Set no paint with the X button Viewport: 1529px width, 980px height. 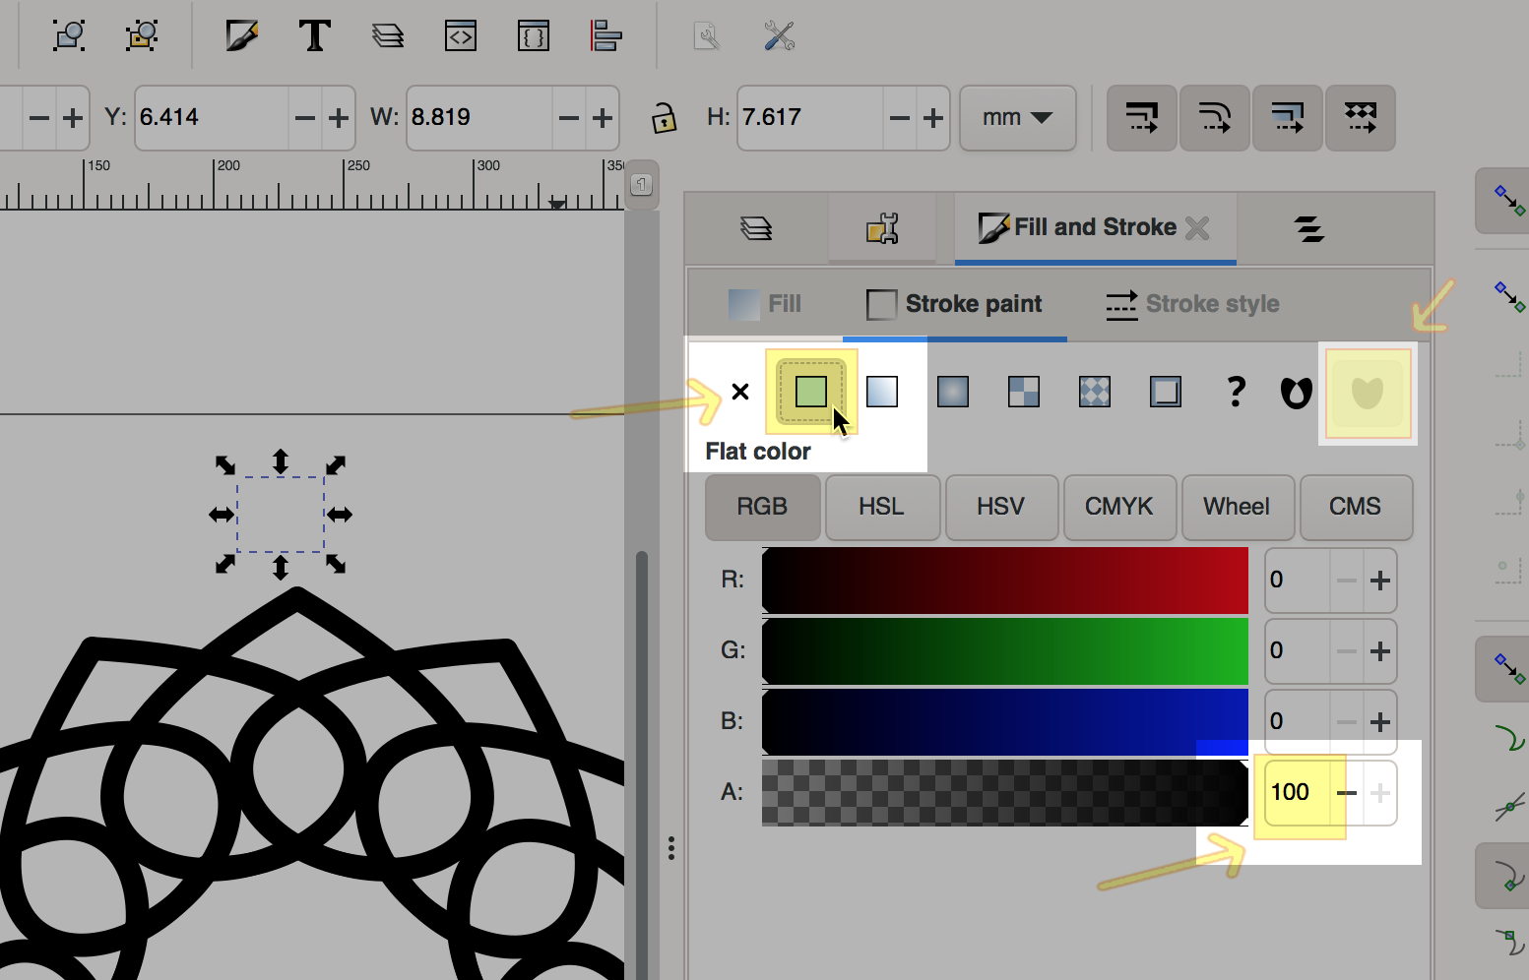click(x=740, y=392)
